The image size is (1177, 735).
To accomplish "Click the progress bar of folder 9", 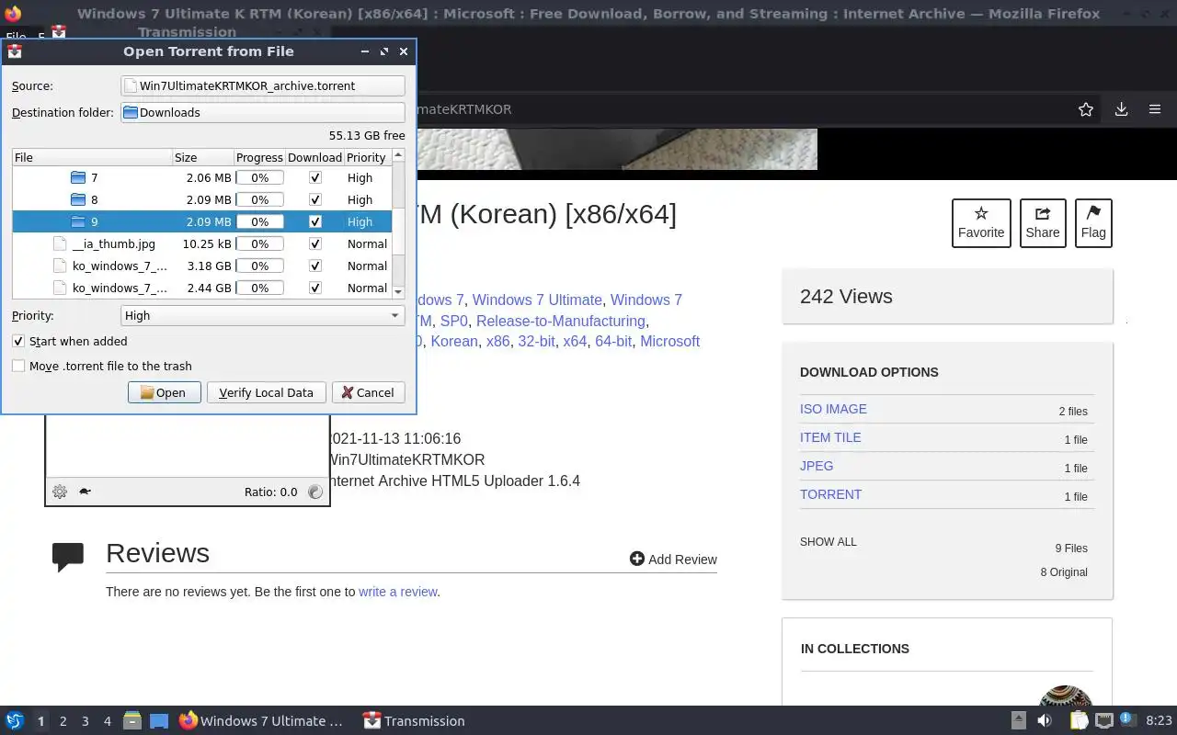I will 260,221.
